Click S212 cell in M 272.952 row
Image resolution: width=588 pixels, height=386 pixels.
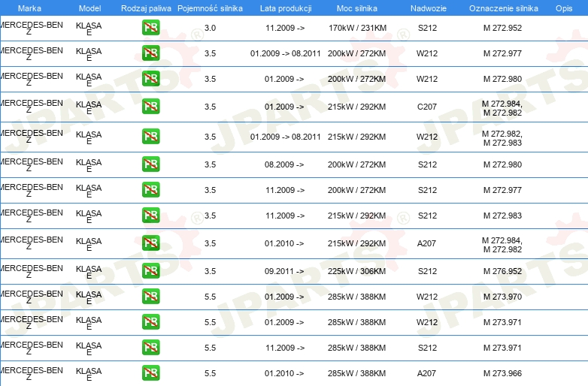(428, 28)
